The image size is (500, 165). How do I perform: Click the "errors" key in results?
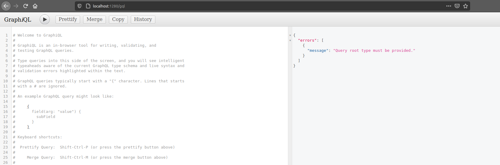click(307, 40)
